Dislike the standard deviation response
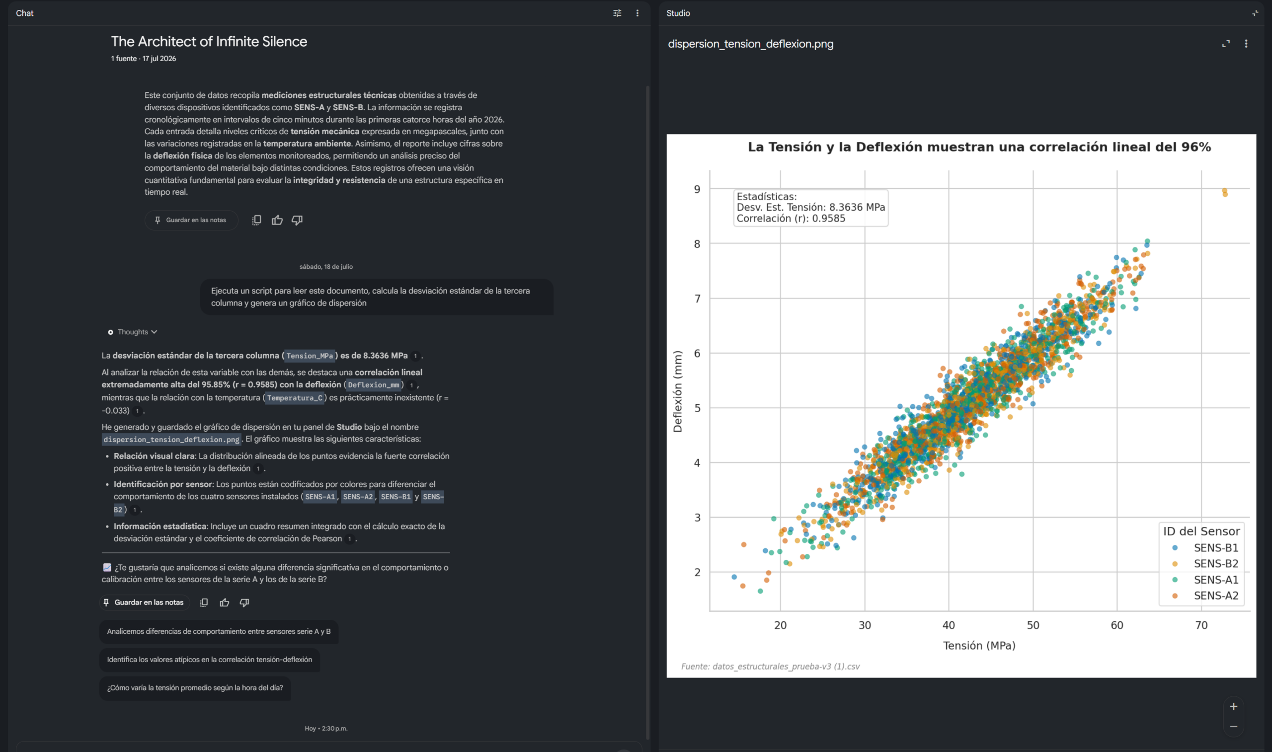 (x=244, y=602)
